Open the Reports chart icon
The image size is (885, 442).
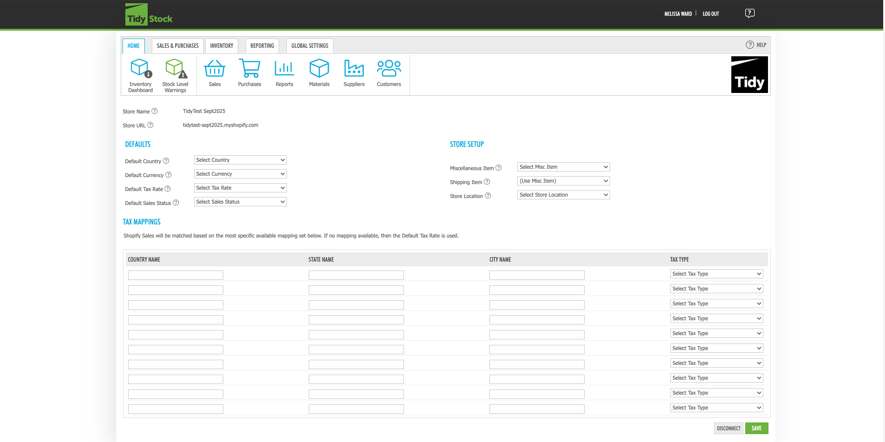point(284,68)
